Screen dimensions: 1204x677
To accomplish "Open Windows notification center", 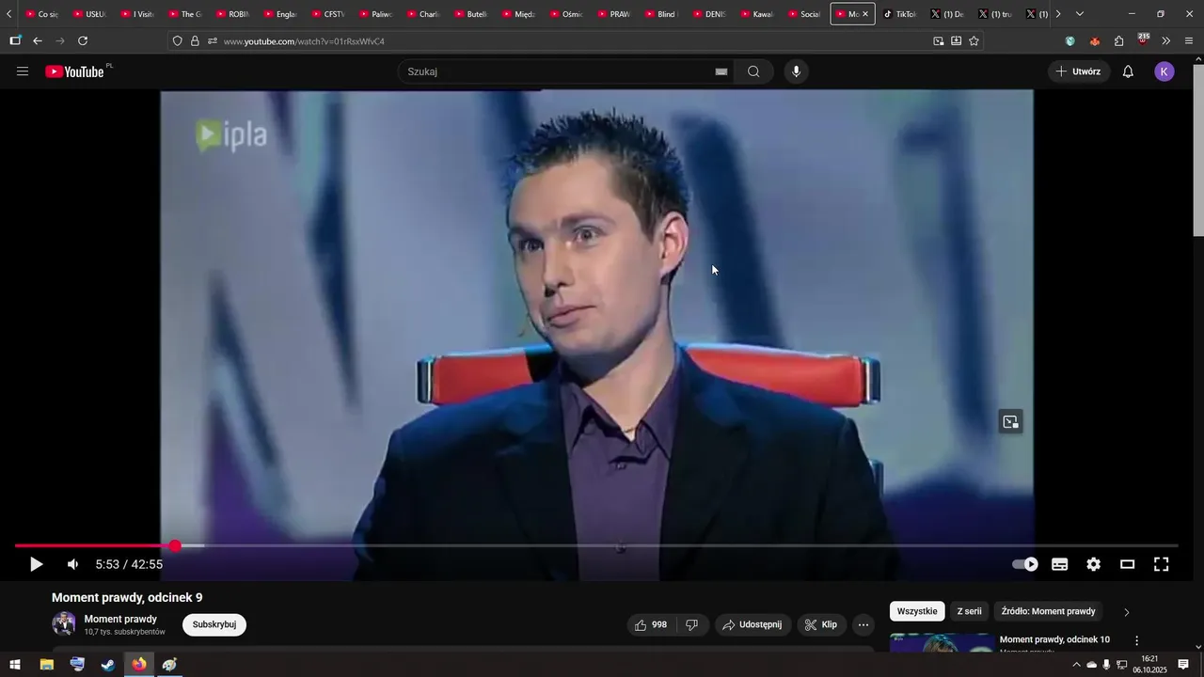I will (1183, 665).
